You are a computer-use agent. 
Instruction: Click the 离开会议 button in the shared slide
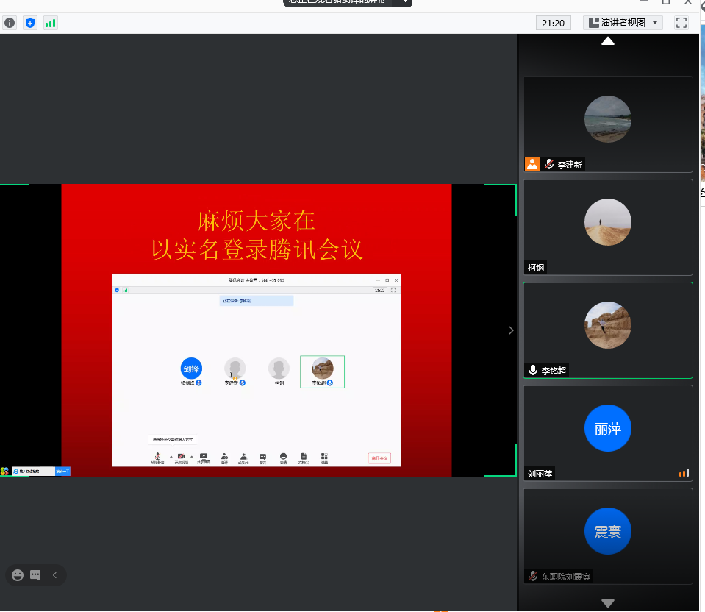379,458
